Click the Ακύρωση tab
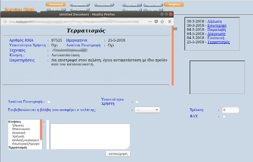 104,5
